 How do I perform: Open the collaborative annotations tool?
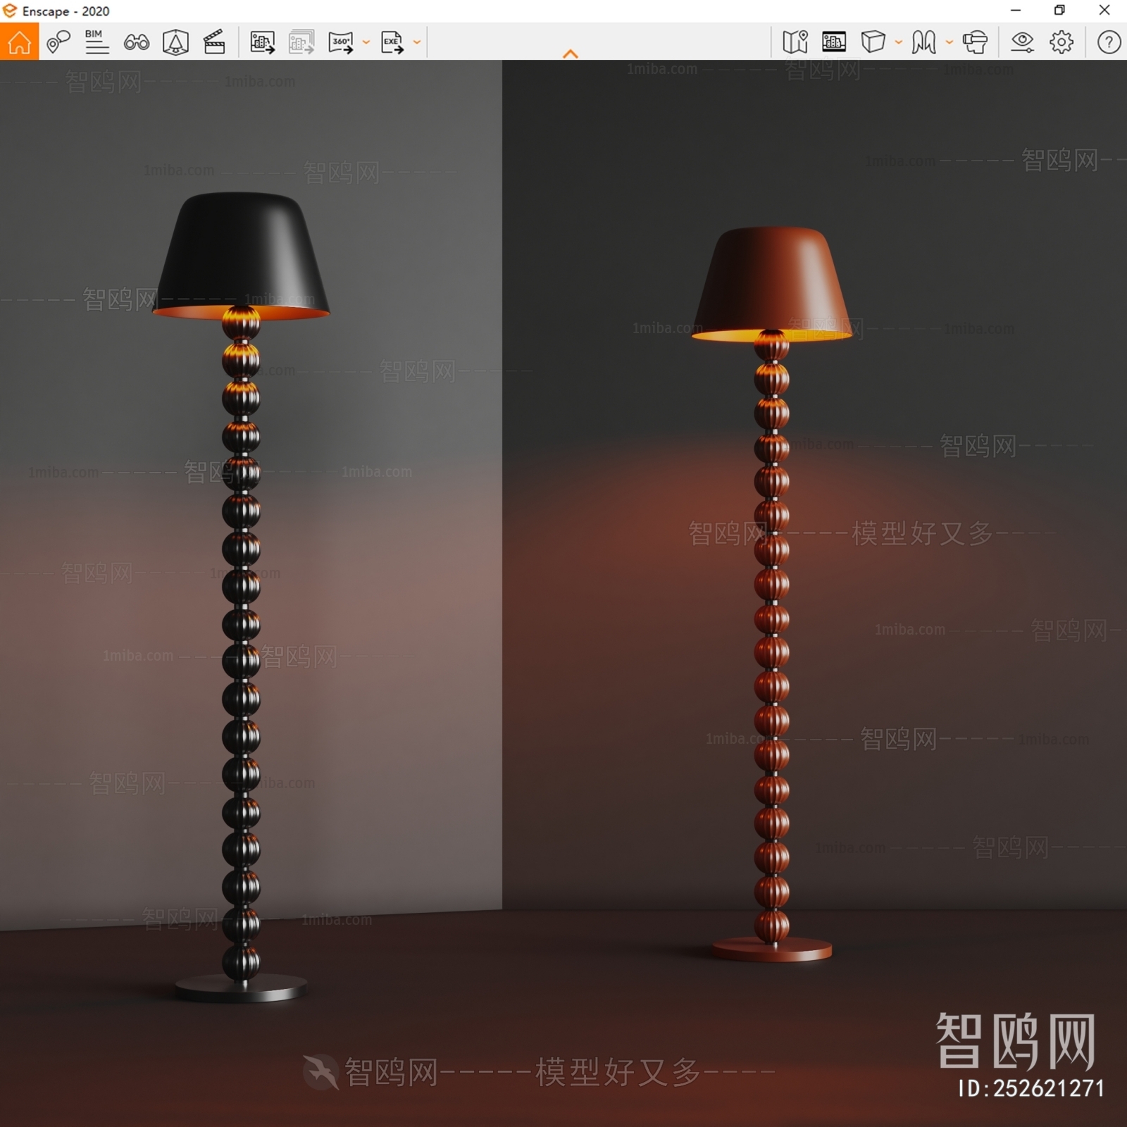pyautogui.click(x=58, y=42)
